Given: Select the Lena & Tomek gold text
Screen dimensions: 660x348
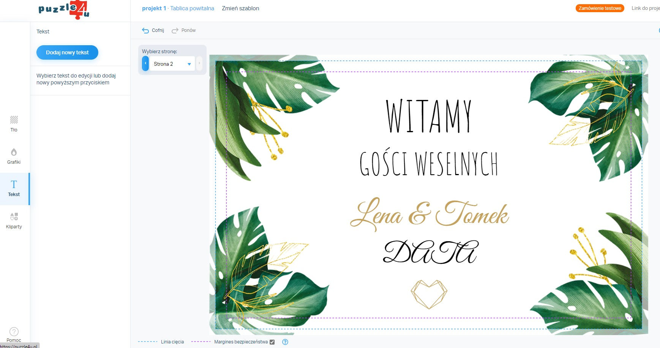Looking at the screenshot, I should point(429,214).
